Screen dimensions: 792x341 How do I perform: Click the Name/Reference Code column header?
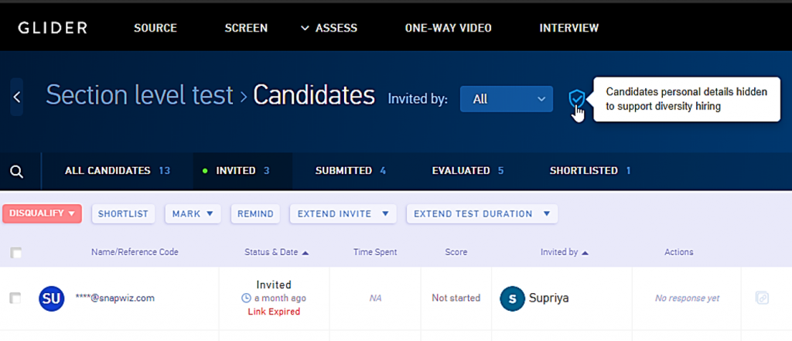click(135, 252)
